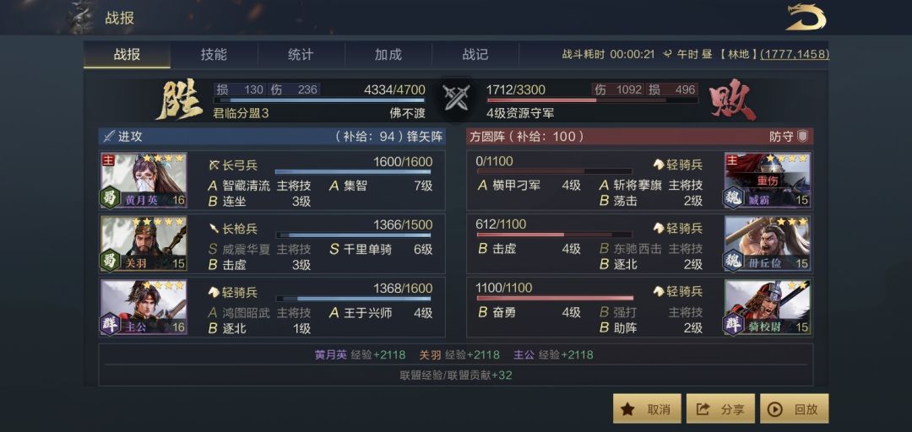This screenshot has width=912, height=432.
Task: Select the 骑校尉 enemy portrait
Action: coord(768,306)
